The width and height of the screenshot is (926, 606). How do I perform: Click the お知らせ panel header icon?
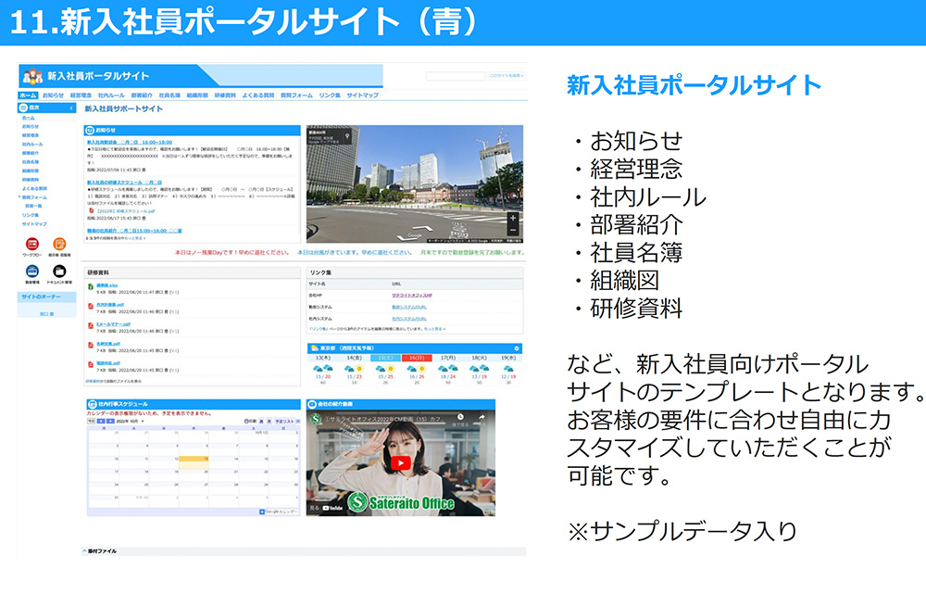click(x=90, y=130)
